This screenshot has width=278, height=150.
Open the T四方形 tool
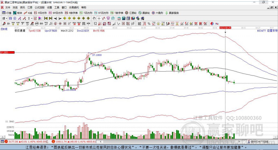86,13
